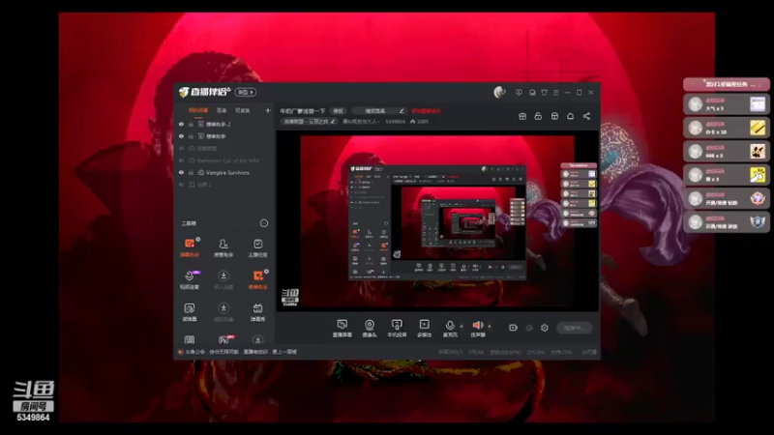Click the mode switch pill beside app logo

[x=246, y=92]
